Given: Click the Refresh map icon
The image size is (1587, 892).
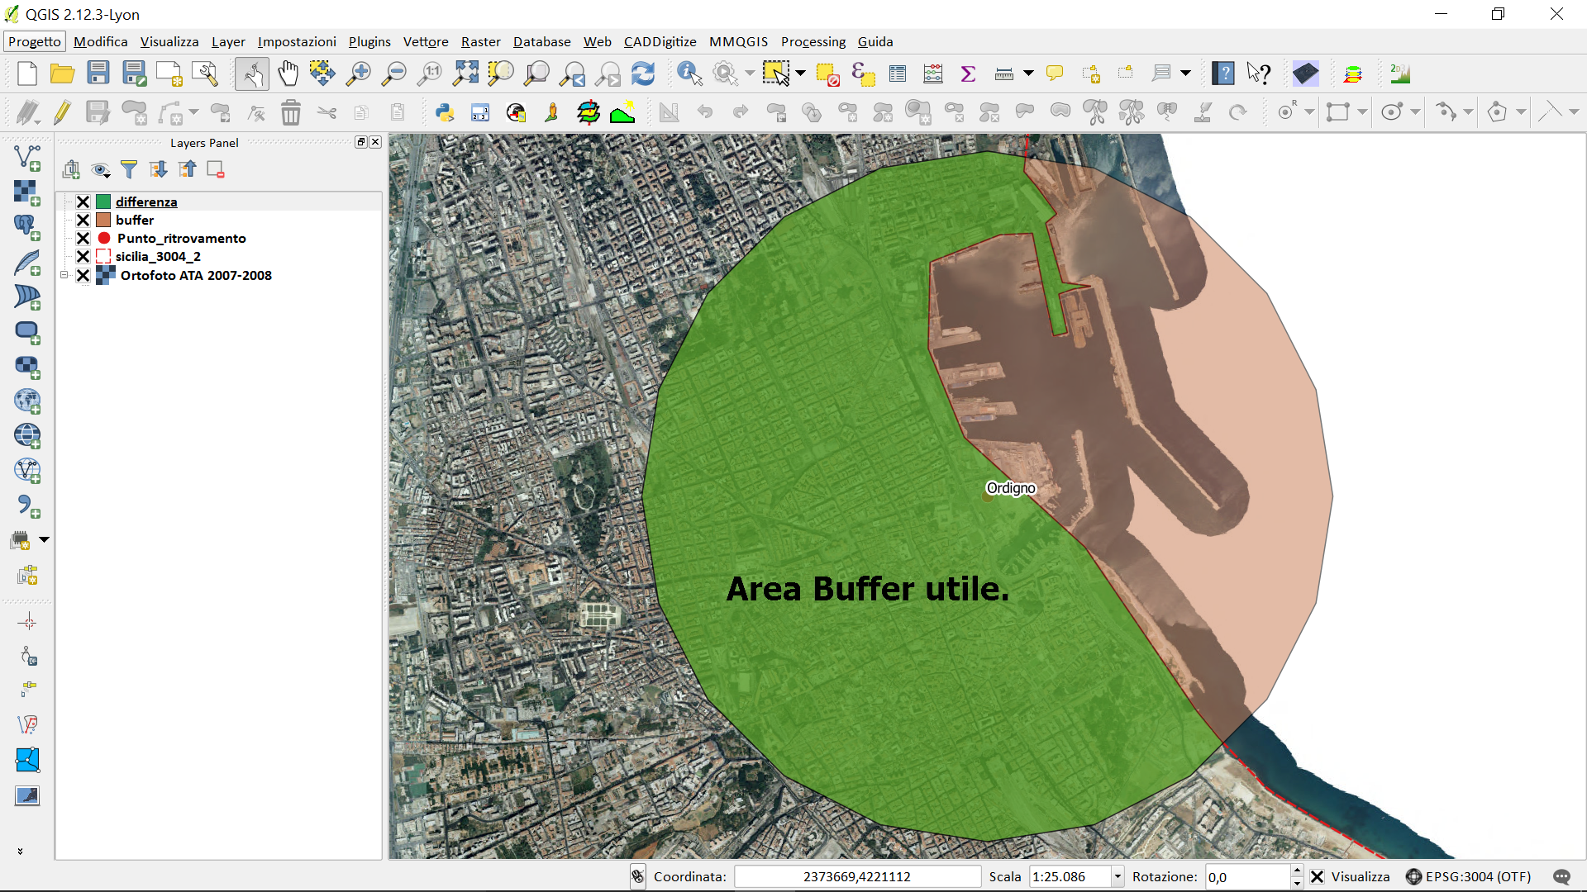Looking at the screenshot, I should click(x=643, y=74).
